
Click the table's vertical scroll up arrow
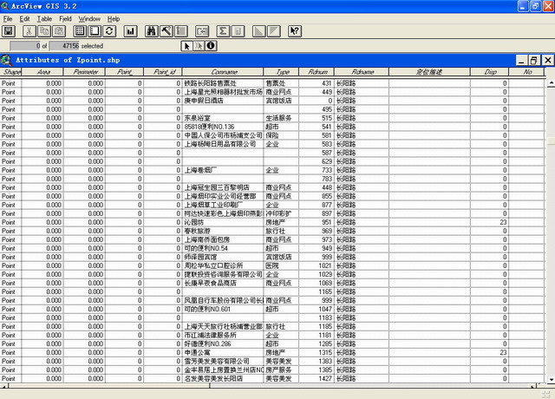[551, 83]
